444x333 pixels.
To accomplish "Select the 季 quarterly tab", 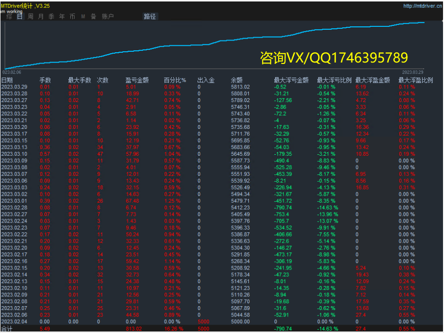I will [x=51, y=16].
